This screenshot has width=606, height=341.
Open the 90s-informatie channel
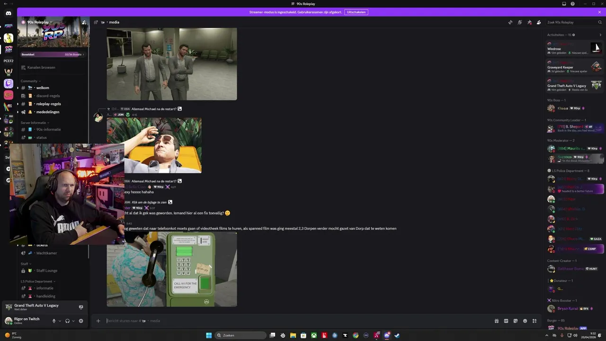click(53, 129)
